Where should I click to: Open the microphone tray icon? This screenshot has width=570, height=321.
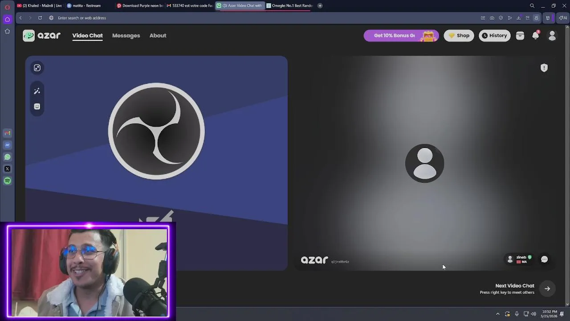coord(517,314)
